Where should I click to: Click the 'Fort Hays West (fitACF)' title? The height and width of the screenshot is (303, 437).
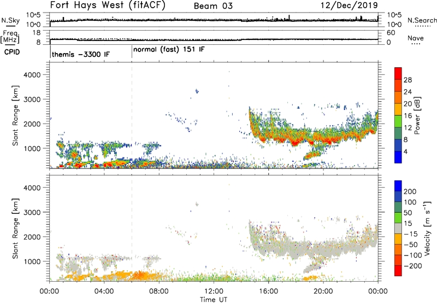[x=108, y=5]
